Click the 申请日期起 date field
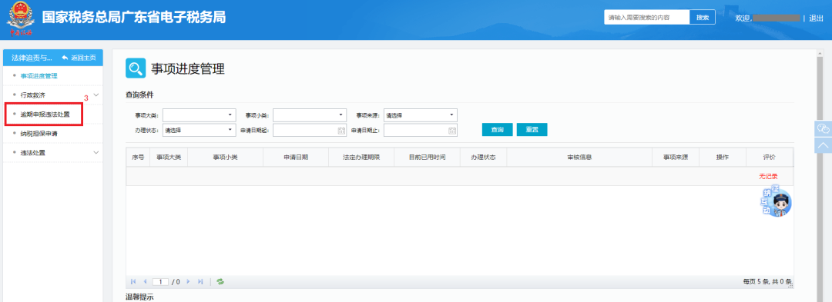The width and height of the screenshot is (832, 302). point(310,130)
